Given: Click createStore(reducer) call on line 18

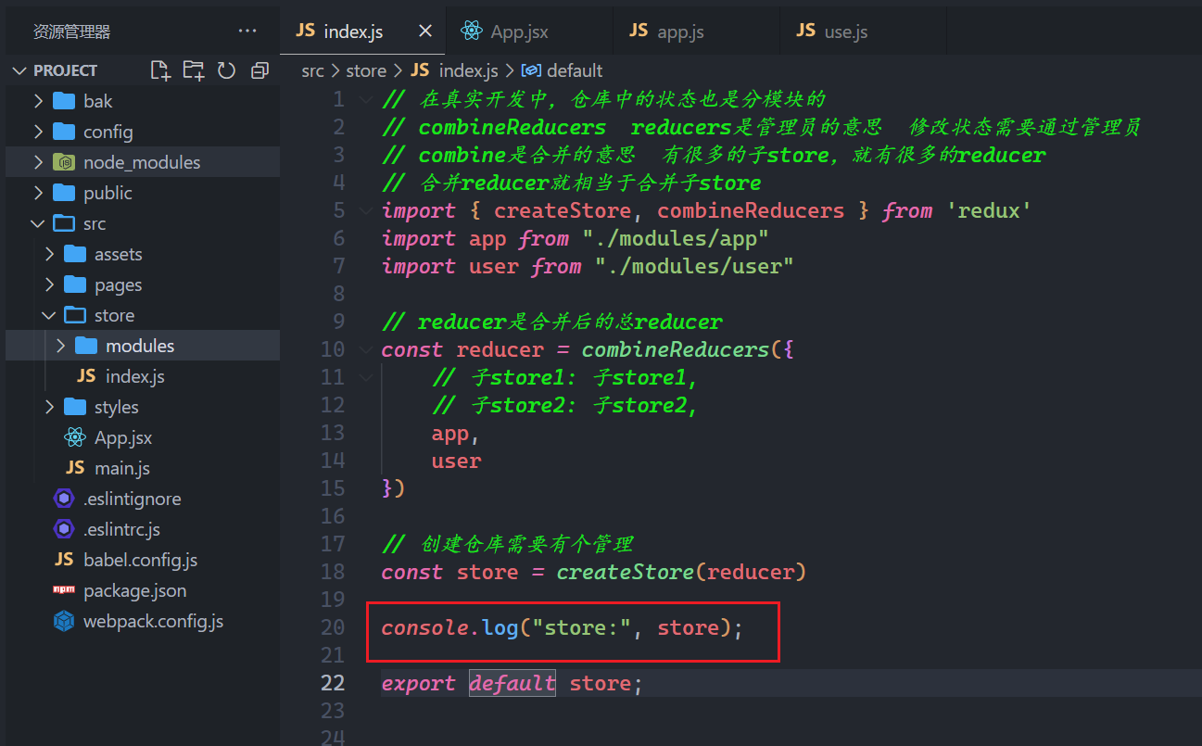Looking at the screenshot, I should point(681,572).
